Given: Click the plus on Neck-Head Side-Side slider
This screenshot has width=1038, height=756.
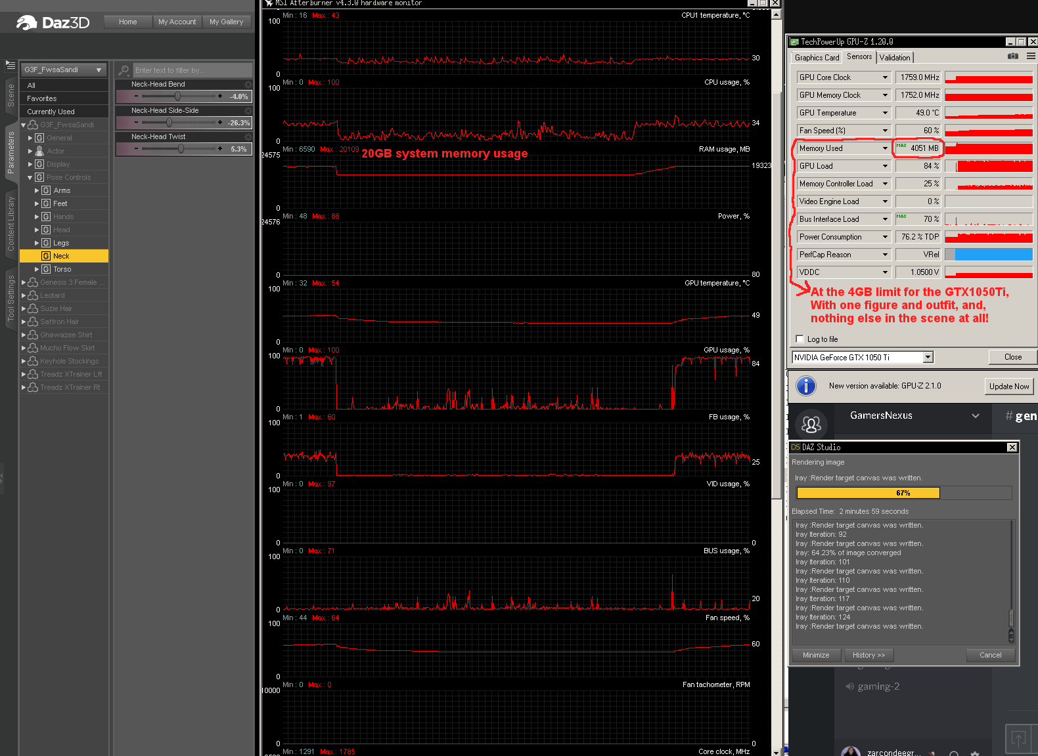Looking at the screenshot, I should [x=220, y=122].
